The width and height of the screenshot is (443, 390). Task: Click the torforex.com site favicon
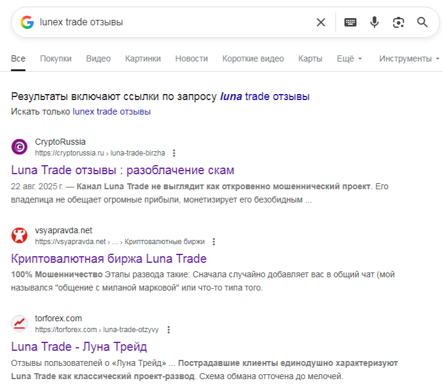coord(19,323)
